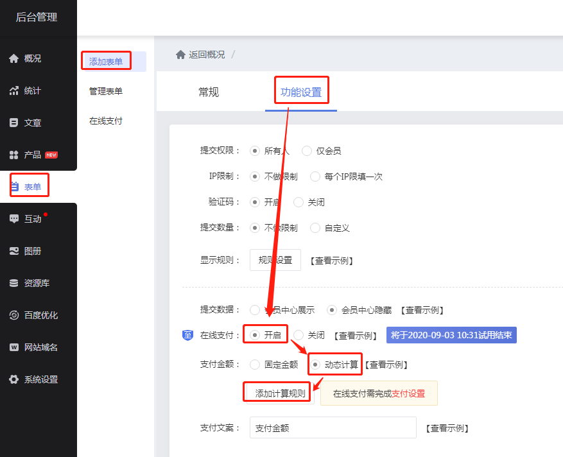Click the 系统设置 gear icon
Viewport: 563px width, 457px height.
tap(13, 379)
